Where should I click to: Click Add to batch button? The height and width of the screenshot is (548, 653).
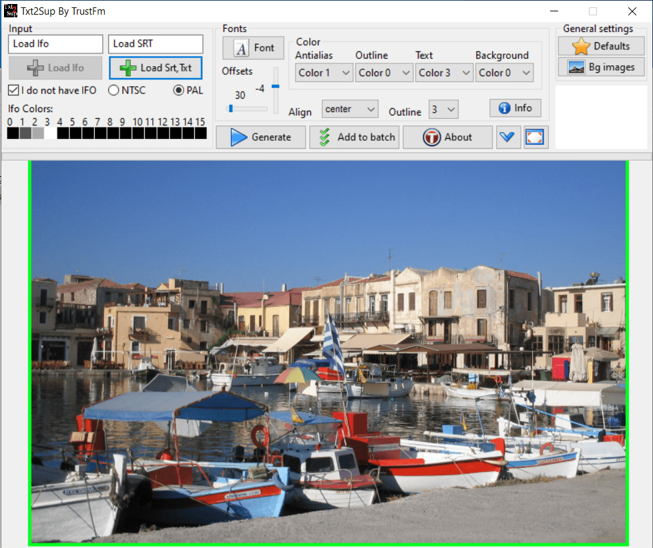coord(355,137)
